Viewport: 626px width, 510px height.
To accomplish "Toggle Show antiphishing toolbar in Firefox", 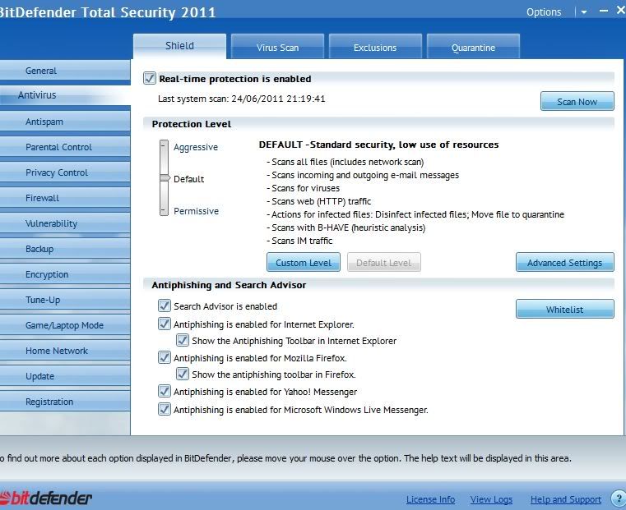I will (183, 374).
